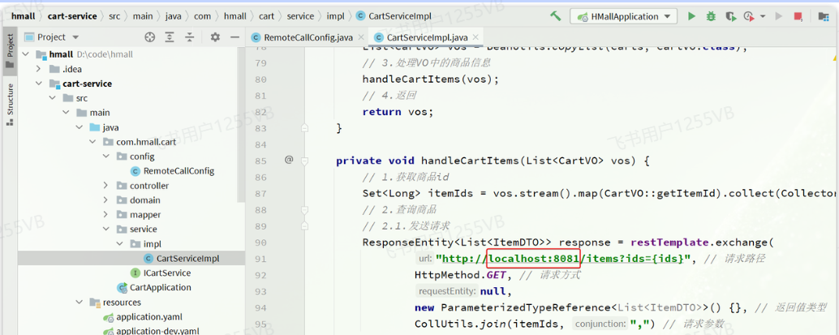The image size is (839, 335).
Task: Close the CartServiceImpl.java tab
Action: [x=475, y=37]
